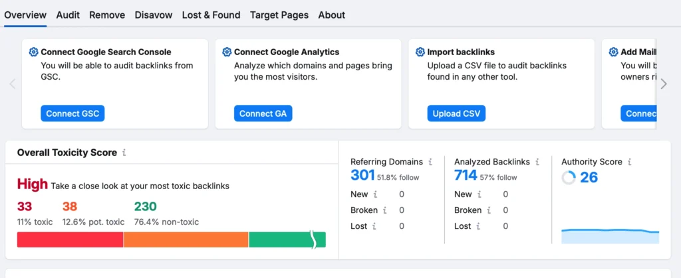Click the Upload CSV button
The width and height of the screenshot is (681, 278).
[456, 113]
